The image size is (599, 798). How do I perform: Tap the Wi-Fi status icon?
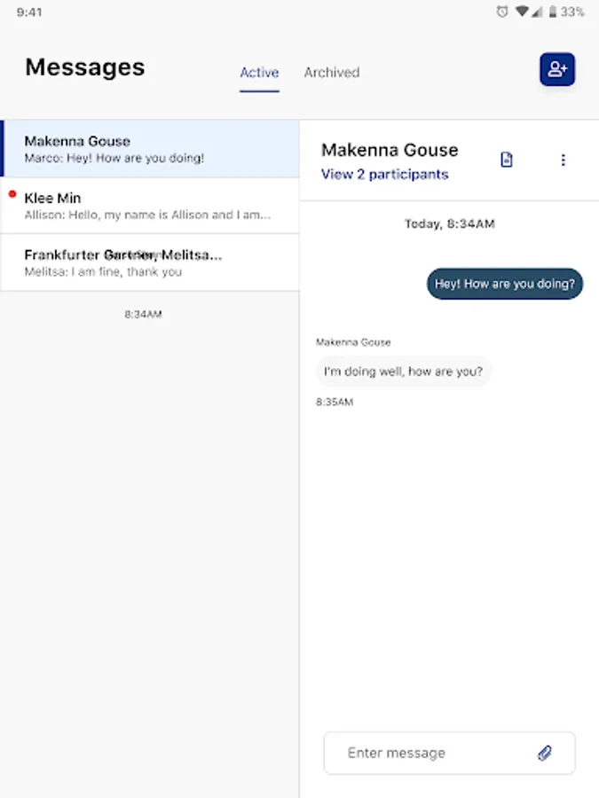coord(522,12)
